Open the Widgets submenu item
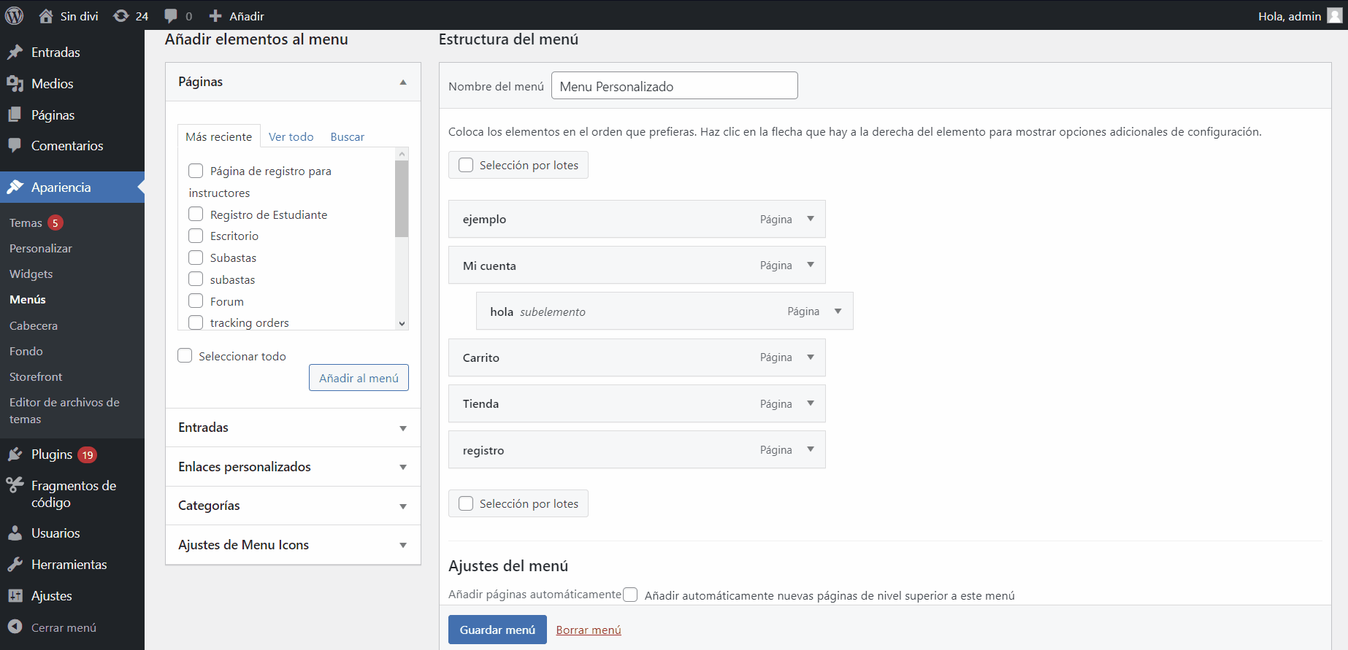 31,274
